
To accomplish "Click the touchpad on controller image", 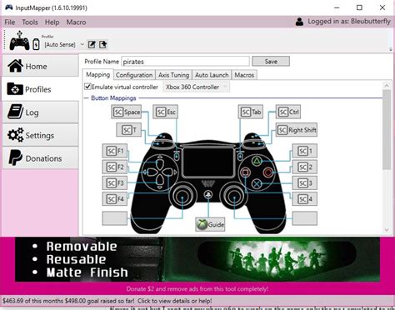I will pos(208,162).
